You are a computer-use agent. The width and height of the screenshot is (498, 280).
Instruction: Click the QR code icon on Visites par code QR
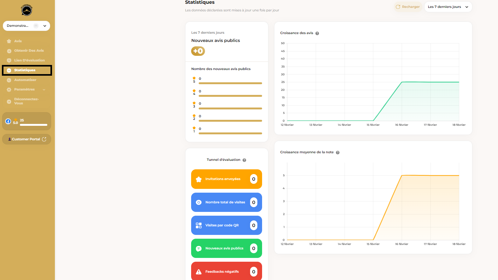pyautogui.click(x=199, y=225)
